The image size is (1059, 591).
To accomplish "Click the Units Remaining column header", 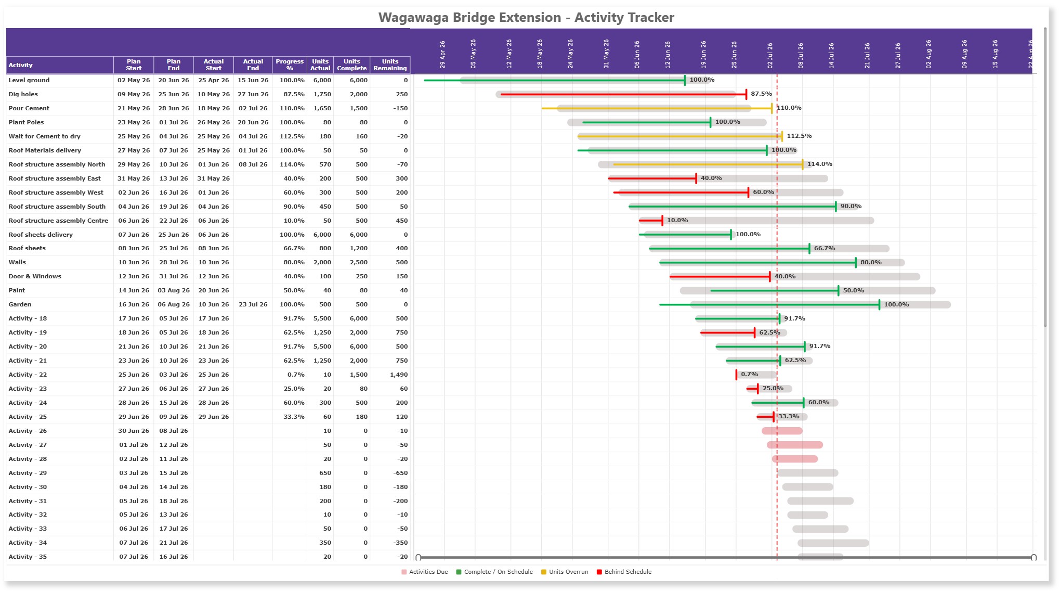I will pos(390,65).
